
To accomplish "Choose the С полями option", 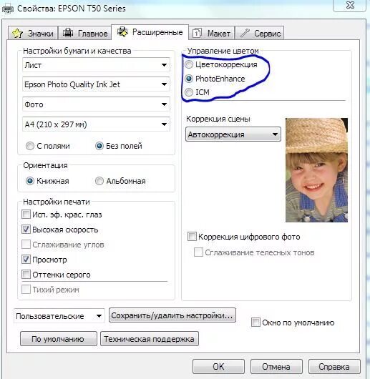I will tap(30, 146).
